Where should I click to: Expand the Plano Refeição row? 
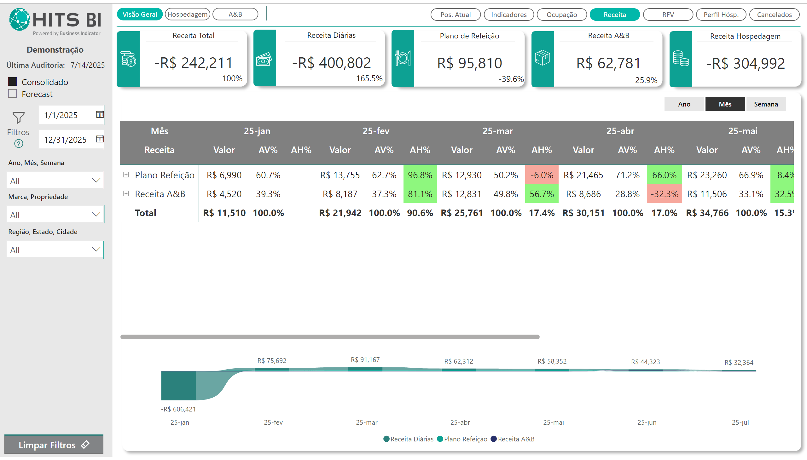[126, 175]
